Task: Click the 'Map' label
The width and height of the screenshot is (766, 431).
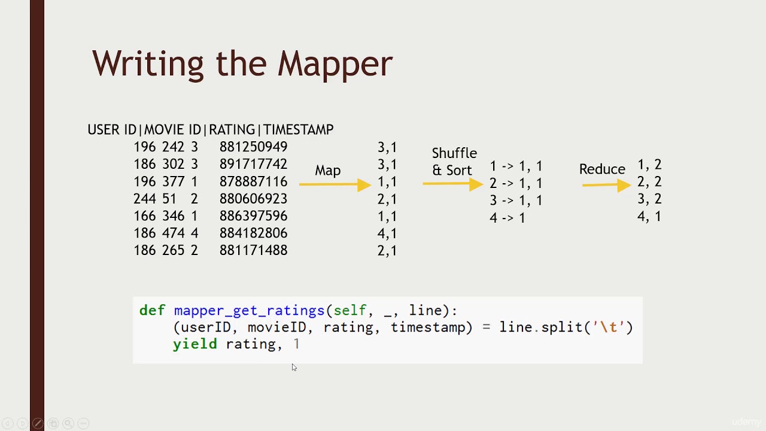Action: [328, 171]
